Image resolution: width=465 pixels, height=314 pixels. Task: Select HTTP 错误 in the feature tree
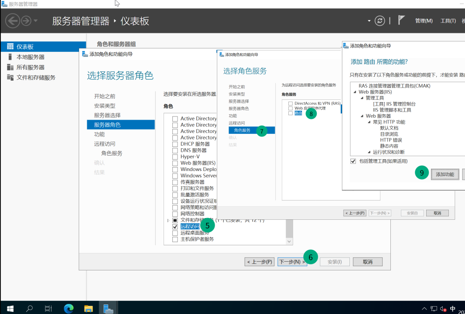point(391,140)
